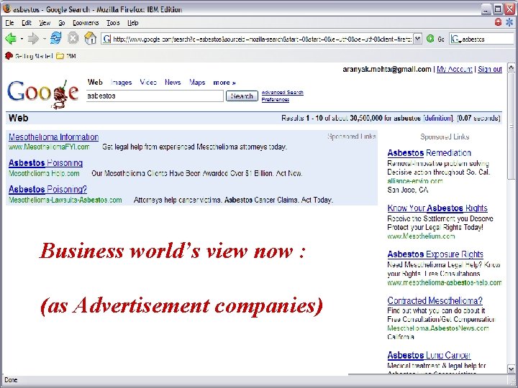Screen dimensions: 518x388
Task: Go forward with the grey Forward arrow
Action: pos(33,39)
